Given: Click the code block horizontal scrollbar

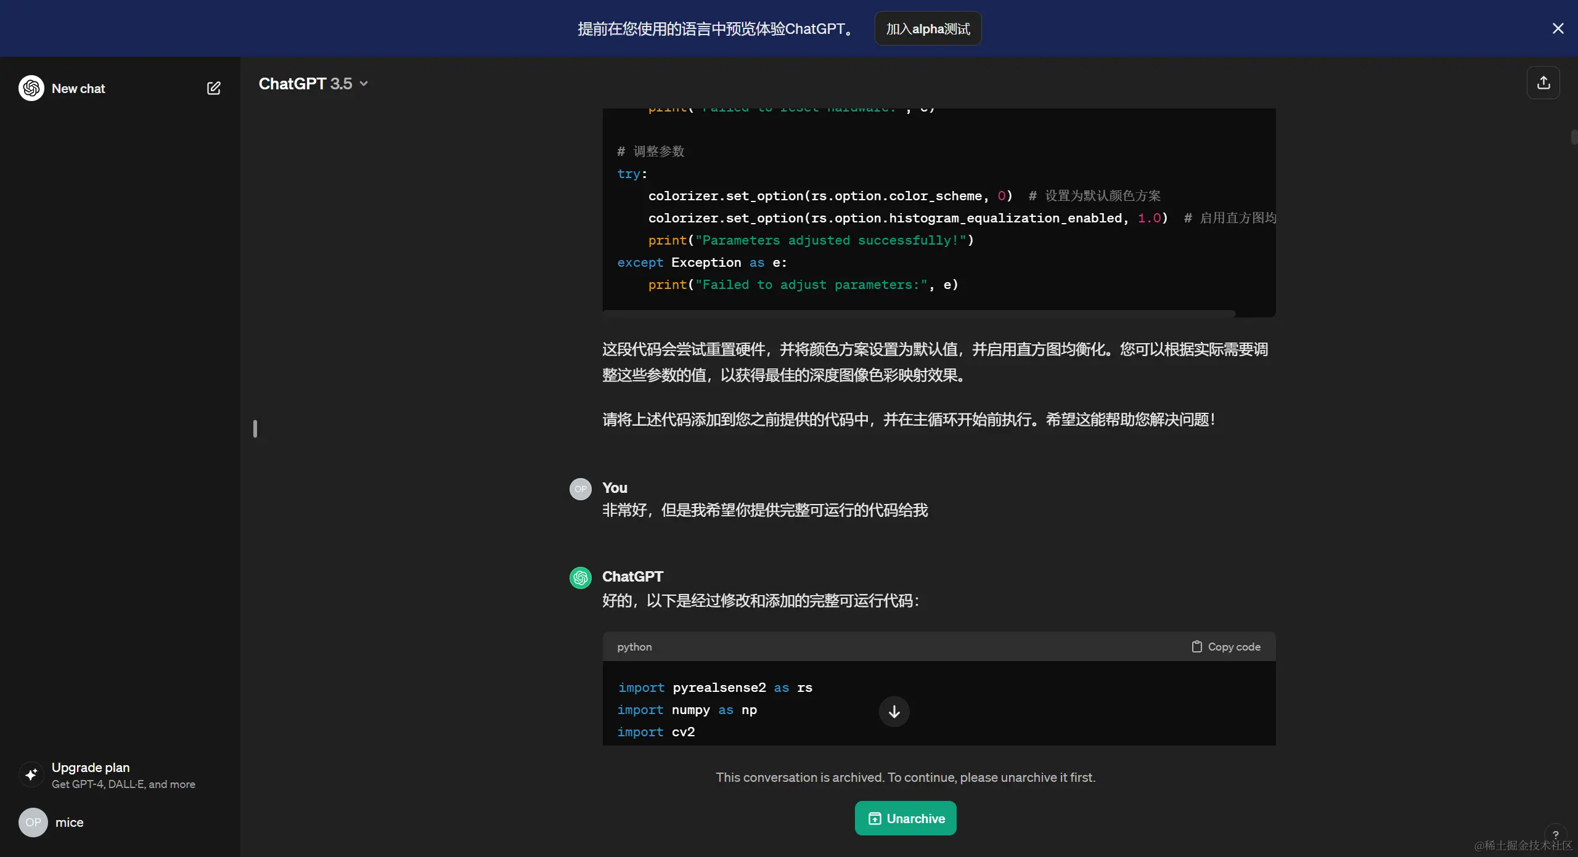Looking at the screenshot, I should tap(918, 314).
